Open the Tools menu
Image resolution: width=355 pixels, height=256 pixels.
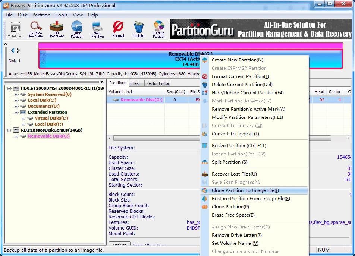pos(62,15)
